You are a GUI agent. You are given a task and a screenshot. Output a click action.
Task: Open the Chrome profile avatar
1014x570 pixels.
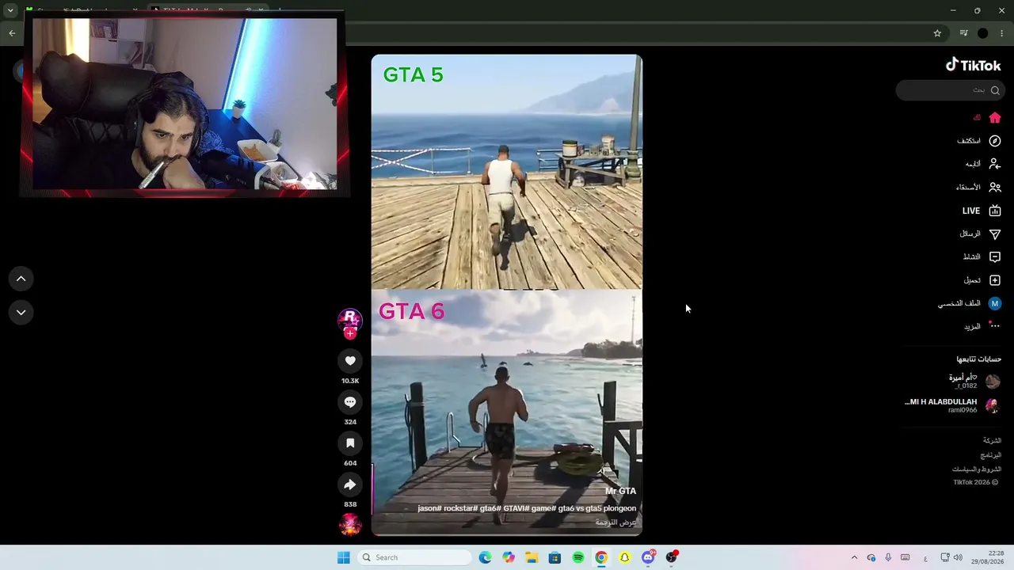pos(983,33)
